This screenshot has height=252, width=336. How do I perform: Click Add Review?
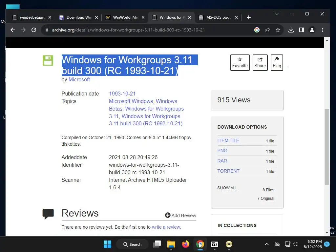coord(180,215)
